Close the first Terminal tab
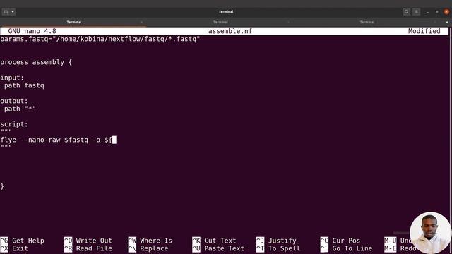The height and width of the screenshot is (254, 452). tap(141, 22)
